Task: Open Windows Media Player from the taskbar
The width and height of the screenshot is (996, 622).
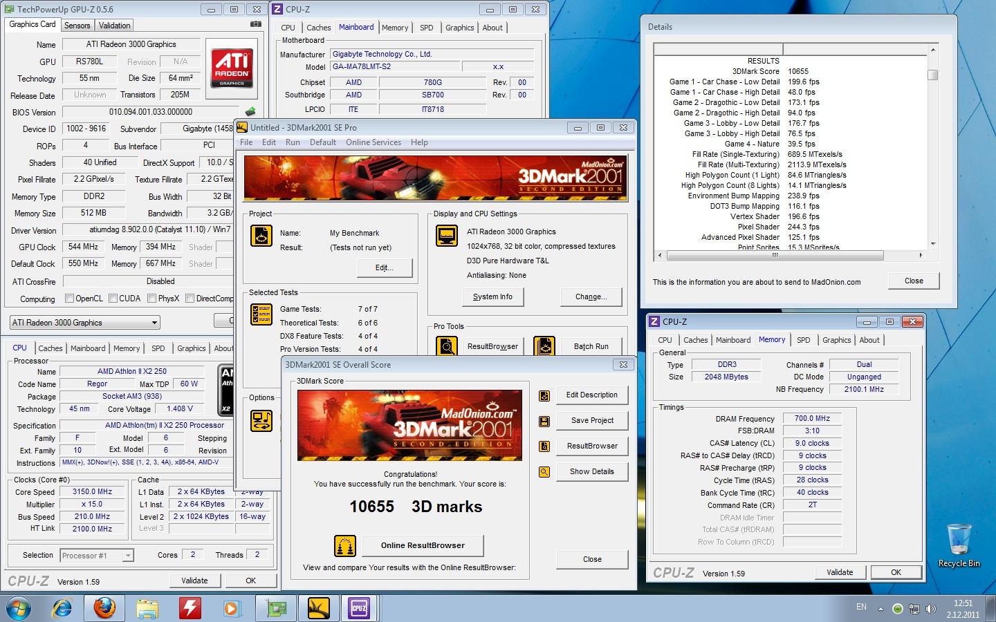Action: point(232,608)
